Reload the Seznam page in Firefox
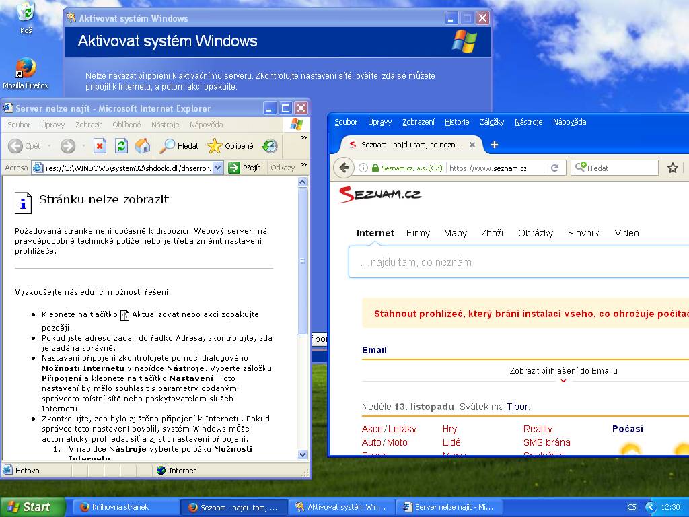This screenshot has width=689, height=517. 554,168
